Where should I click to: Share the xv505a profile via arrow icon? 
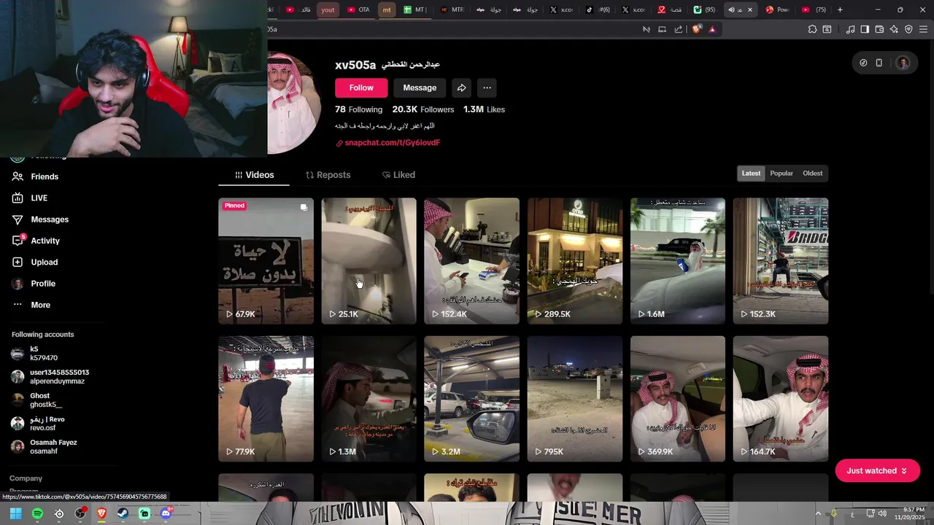point(462,87)
